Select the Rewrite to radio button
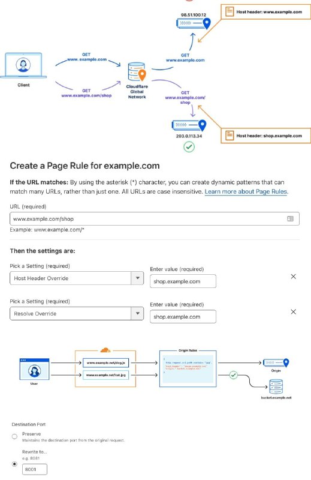 (14, 464)
